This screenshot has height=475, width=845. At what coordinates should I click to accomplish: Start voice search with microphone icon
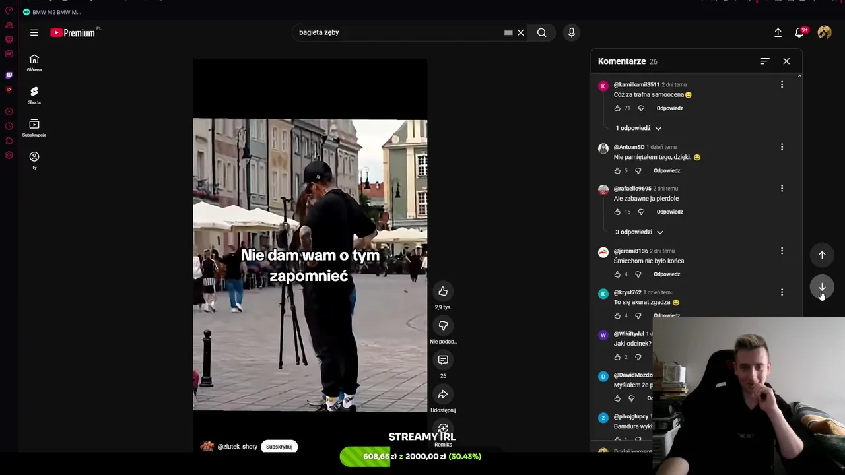click(x=572, y=32)
